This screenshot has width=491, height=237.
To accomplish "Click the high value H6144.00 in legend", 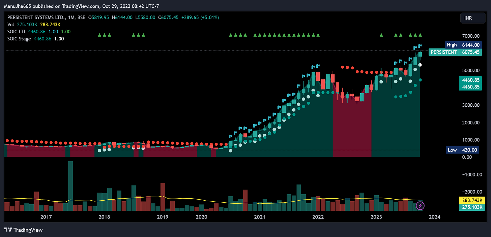I will click(122, 18).
